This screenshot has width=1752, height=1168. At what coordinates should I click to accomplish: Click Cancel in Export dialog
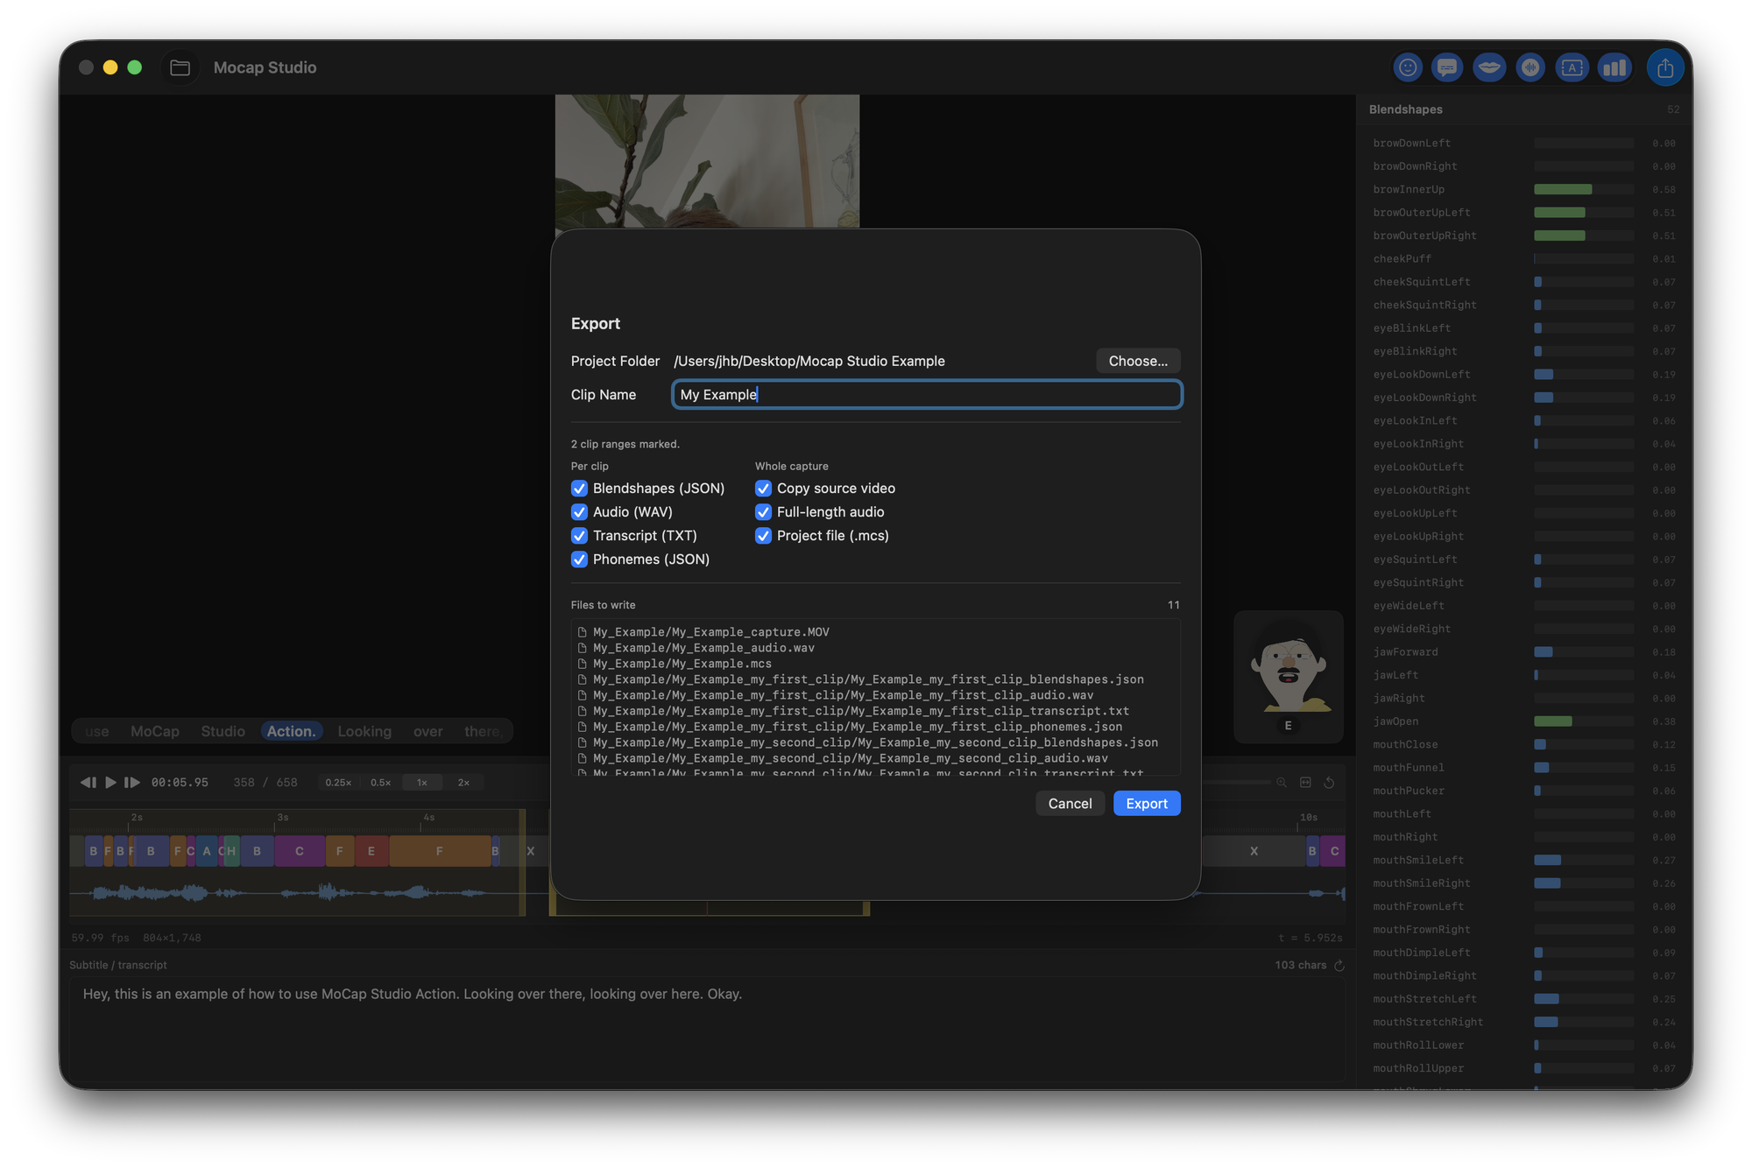click(1070, 804)
